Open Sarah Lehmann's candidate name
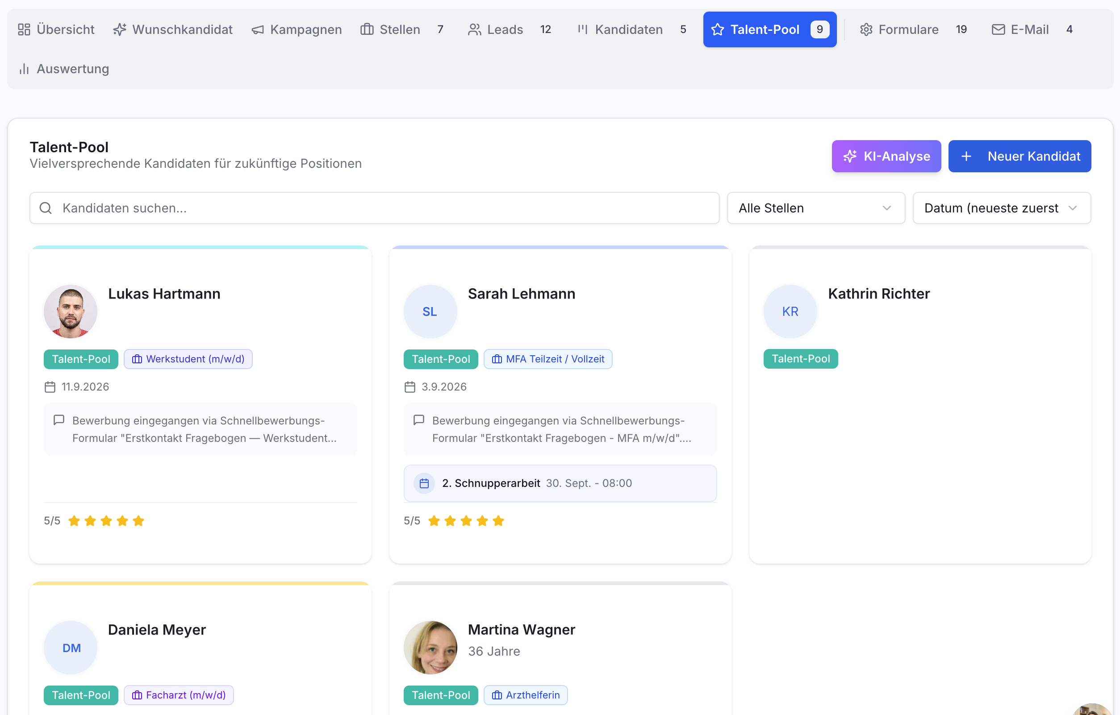Image resolution: width=1120 pixels, height=715 pixels. pyautogui.click(x=522, y=294)
